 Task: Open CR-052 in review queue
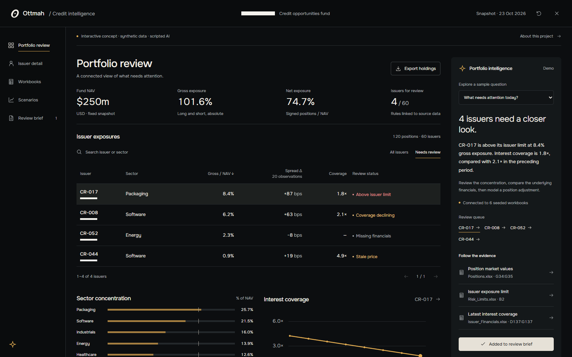[521, 228]
